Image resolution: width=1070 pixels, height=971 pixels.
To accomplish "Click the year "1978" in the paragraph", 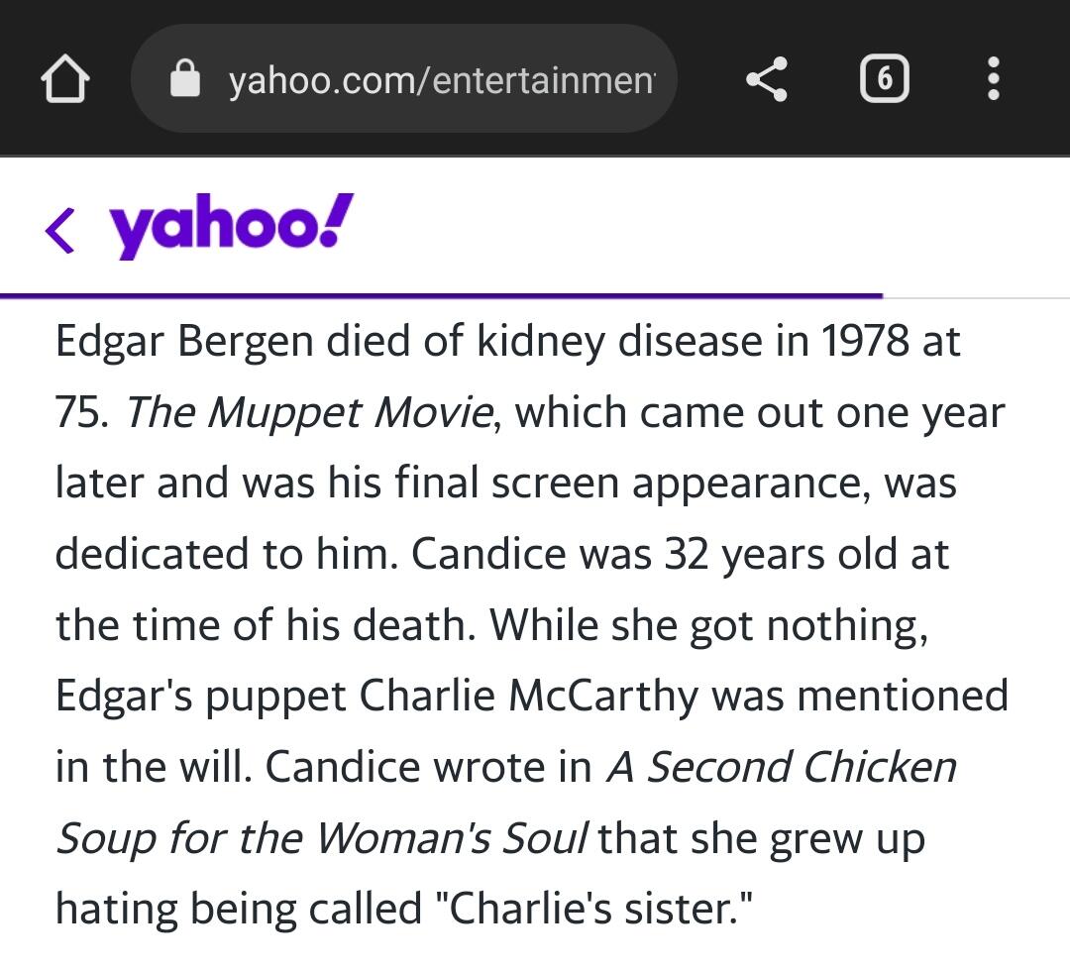I will [x=865, y=341].
